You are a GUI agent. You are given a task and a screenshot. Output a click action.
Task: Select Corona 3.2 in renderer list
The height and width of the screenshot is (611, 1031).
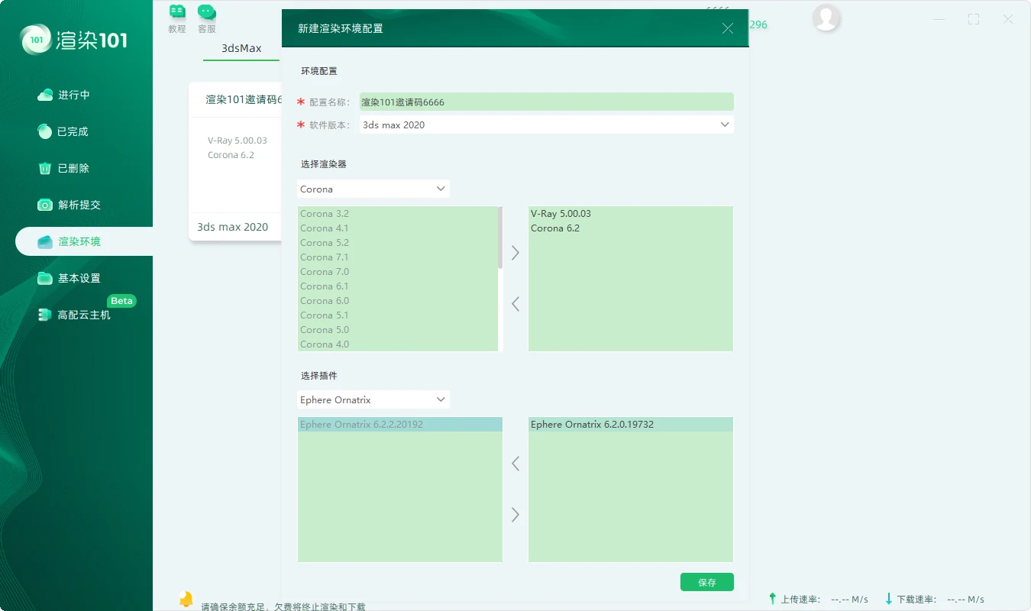coord(398,214)
